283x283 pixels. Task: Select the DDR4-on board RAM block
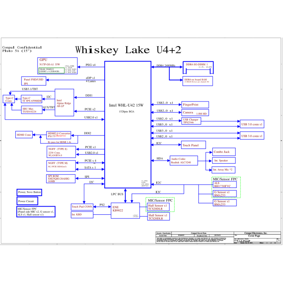pos(198,81)
